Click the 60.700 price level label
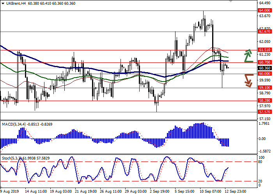The width and height of the screenshot is (273, 195). point(265,62)
